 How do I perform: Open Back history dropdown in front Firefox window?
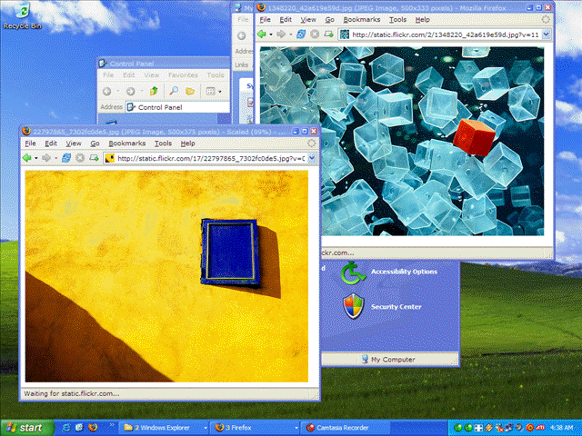(x=36, y=158)
